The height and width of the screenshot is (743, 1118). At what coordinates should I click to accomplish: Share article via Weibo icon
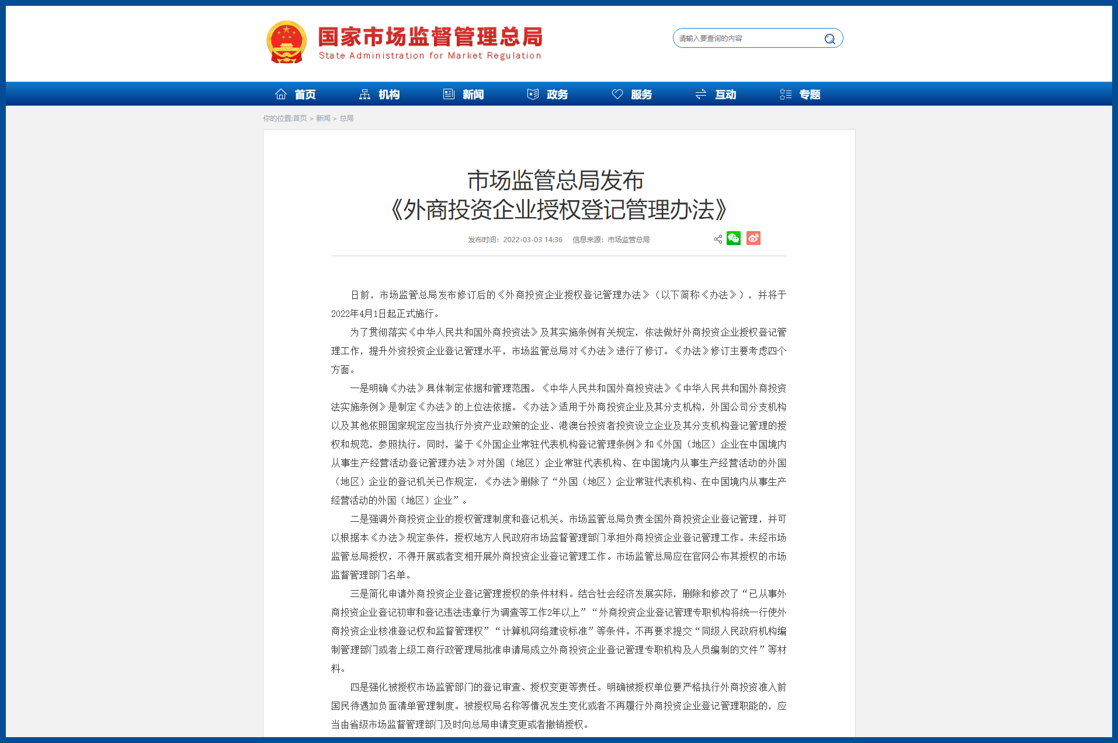click(753, 239)
